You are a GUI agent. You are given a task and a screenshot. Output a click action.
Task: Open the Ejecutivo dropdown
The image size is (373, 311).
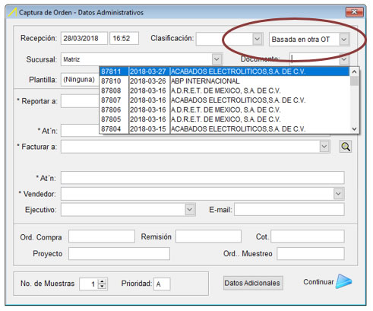(190, 210)
